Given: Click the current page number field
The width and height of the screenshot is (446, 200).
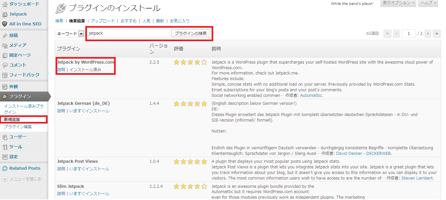Looking at the screenshot, I should (x=409, y=33).
